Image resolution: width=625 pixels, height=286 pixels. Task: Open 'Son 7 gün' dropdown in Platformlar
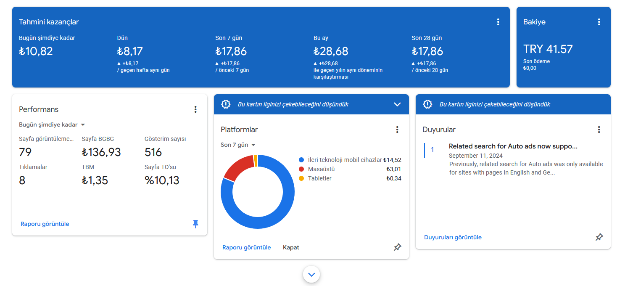click(238, 145)
